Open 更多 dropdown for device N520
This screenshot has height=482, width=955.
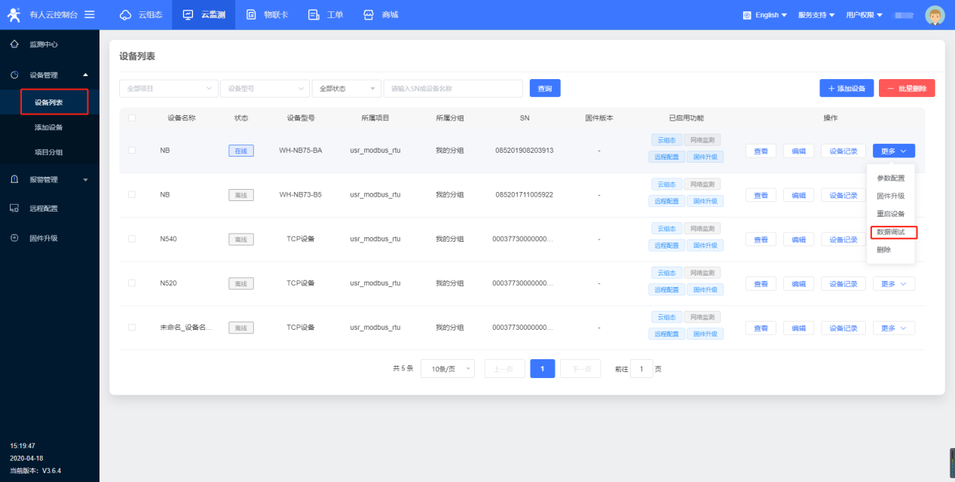894,284
